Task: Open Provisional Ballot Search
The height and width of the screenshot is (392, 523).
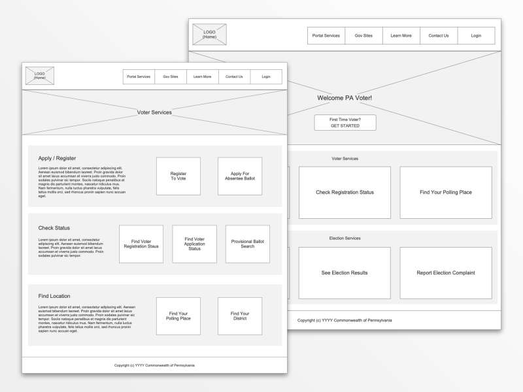Action: [247, 244]
